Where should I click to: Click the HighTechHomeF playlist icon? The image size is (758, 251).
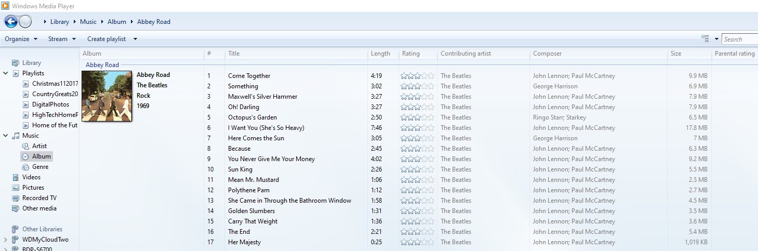(26, 115)
